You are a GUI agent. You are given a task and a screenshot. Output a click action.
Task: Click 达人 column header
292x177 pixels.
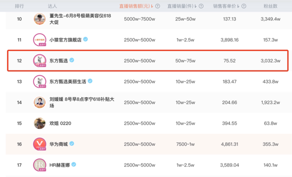(x=52, y=6)
